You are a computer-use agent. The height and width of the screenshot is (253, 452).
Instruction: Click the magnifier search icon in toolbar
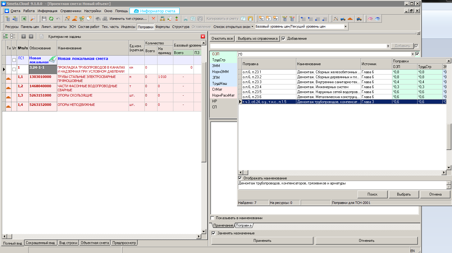point(33,19)
